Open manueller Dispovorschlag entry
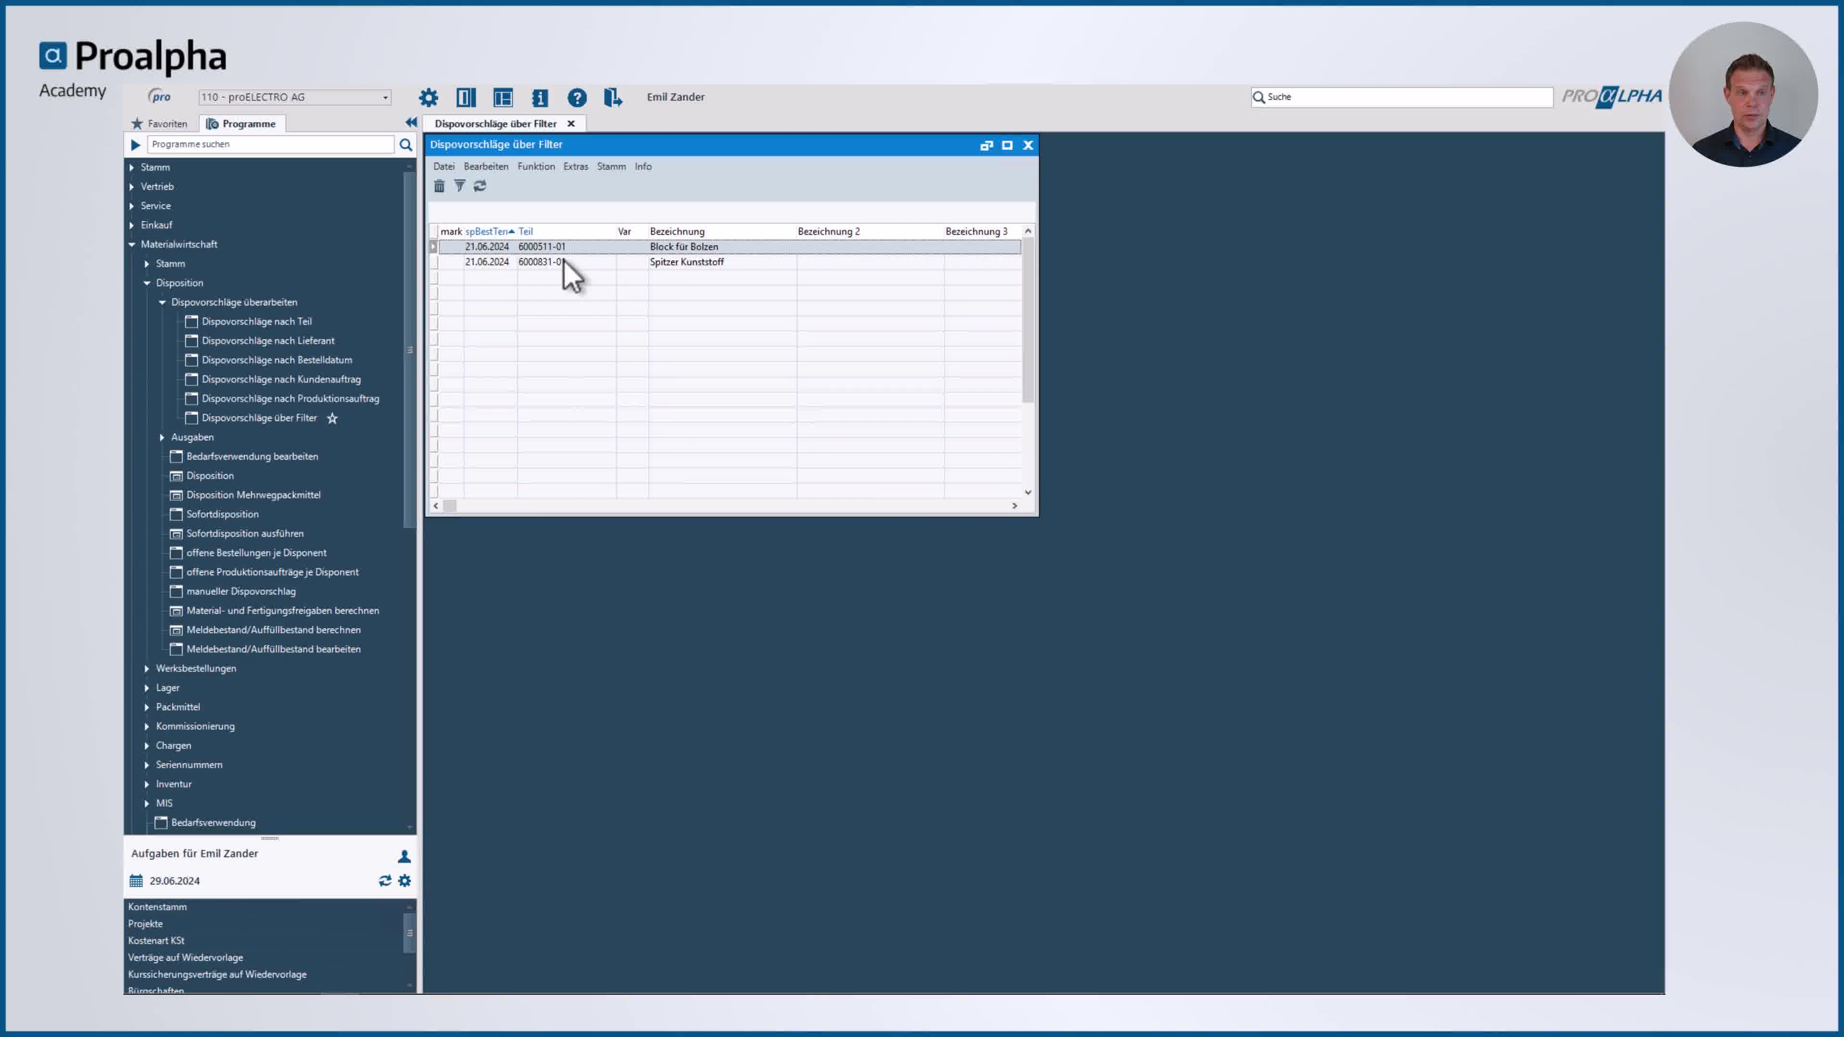Viewport: 1844px width, 1037px height. 241,591
